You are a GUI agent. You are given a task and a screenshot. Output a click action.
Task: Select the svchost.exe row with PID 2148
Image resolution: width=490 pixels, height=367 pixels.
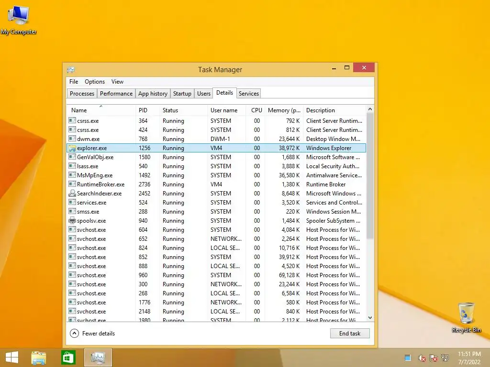coord(216,311)
